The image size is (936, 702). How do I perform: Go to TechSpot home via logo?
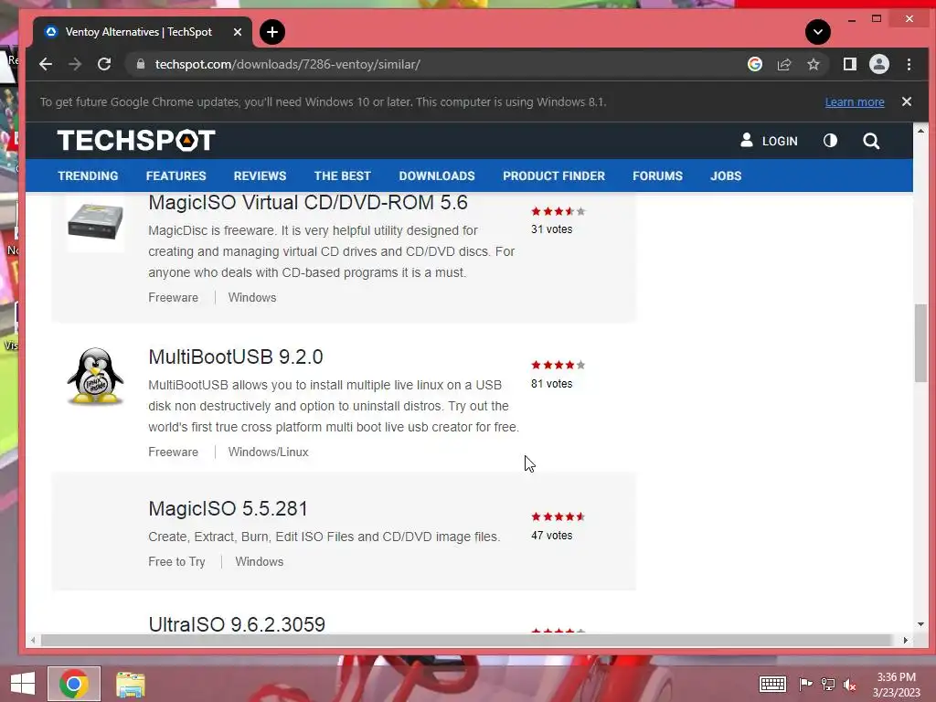click(136, 141)
